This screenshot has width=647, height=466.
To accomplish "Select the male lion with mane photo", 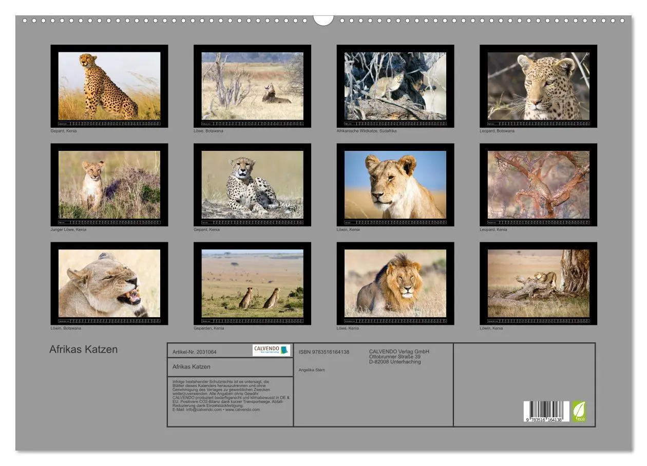I will coord(395,283).
